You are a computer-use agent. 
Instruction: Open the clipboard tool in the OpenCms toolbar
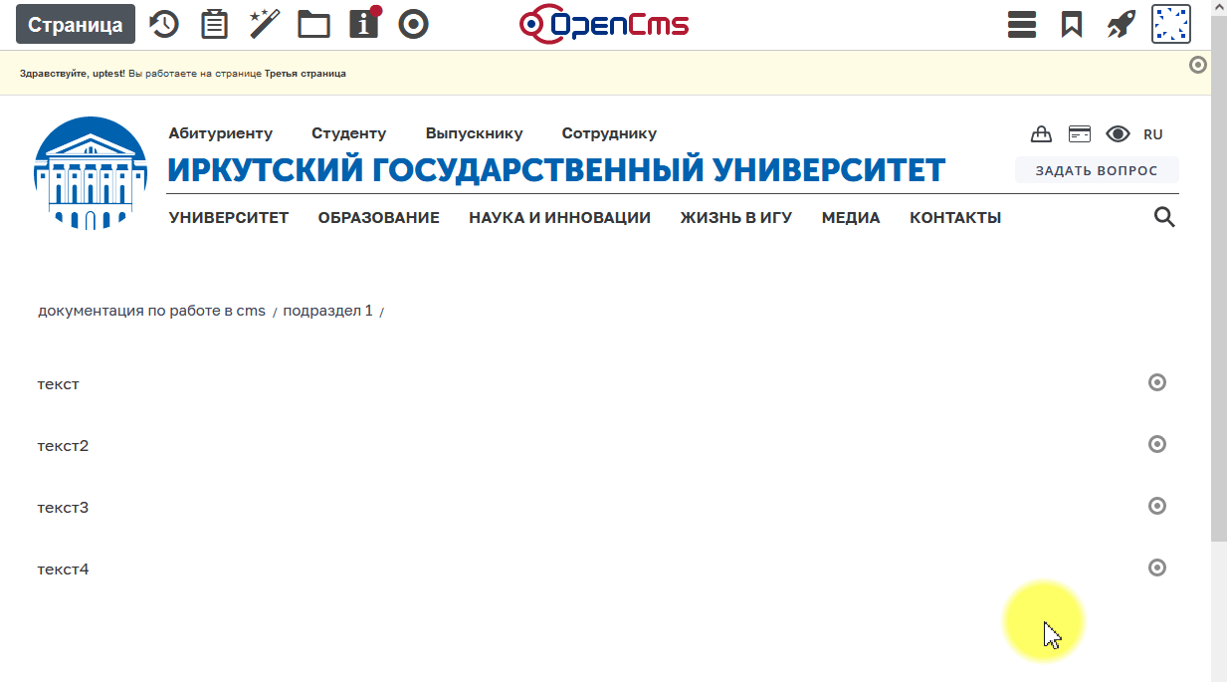click(x=214, y=23)
